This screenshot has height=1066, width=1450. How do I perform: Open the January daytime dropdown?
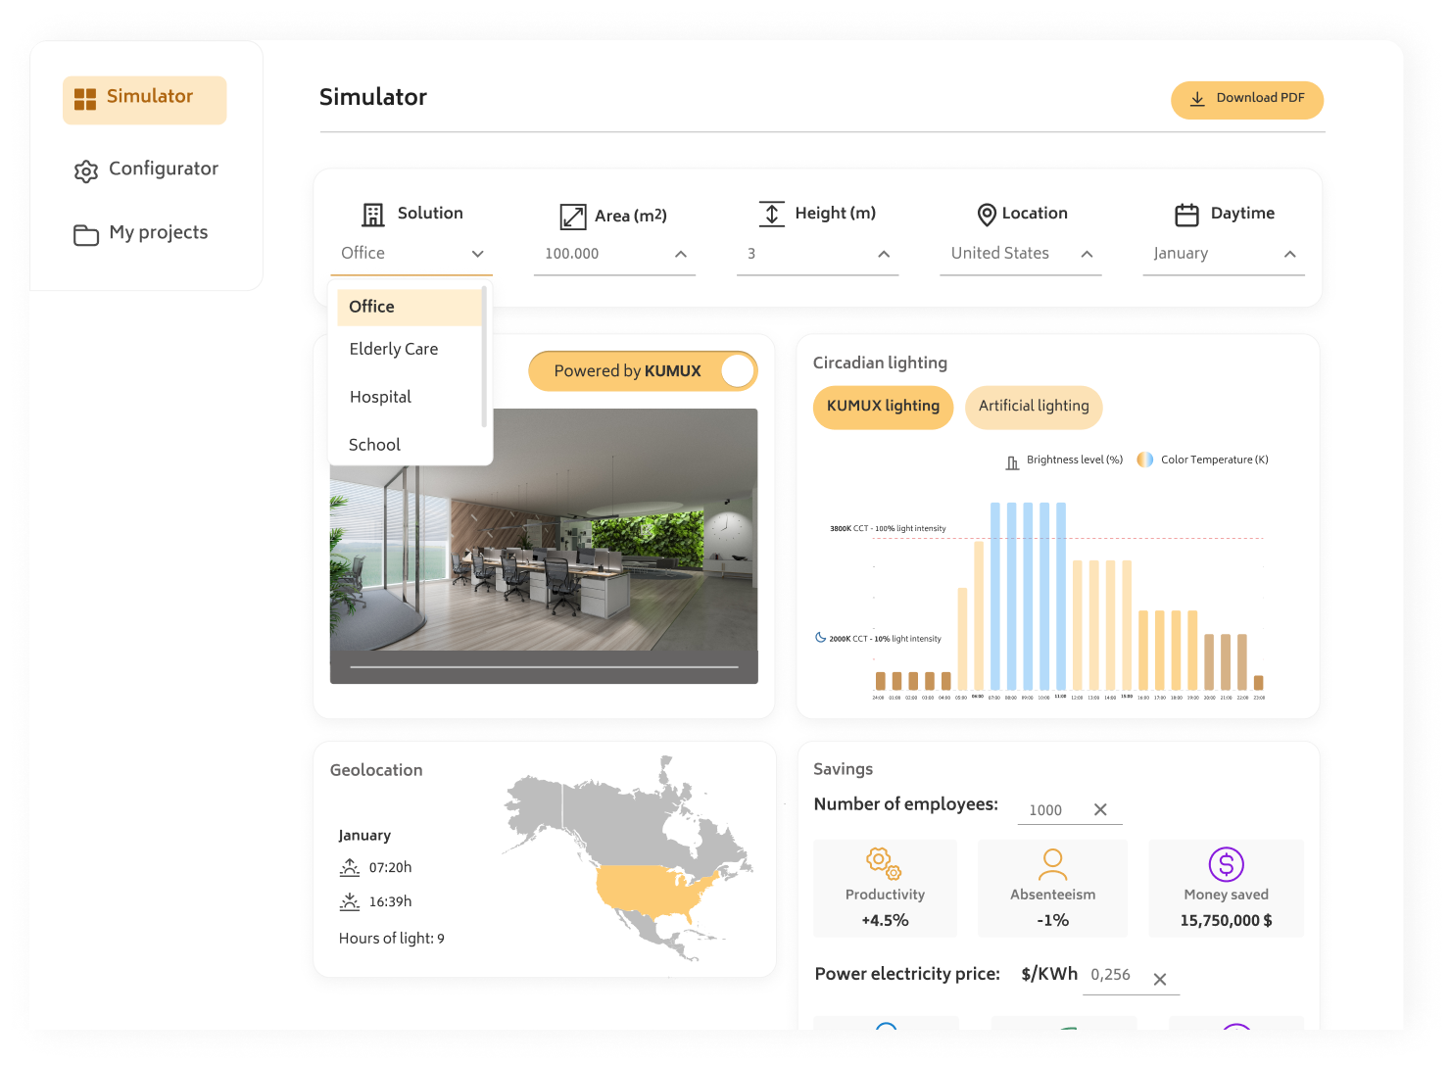click(1224, 254)
